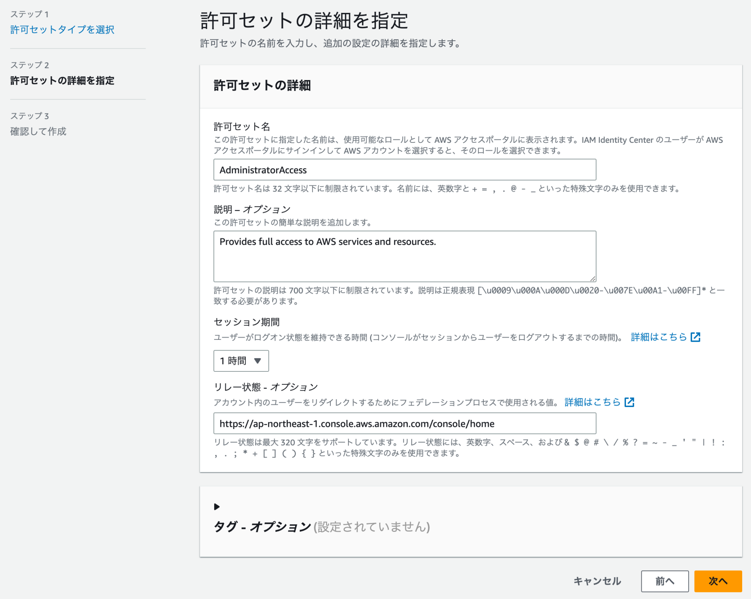
Task: Click the orange 次へ button
Action: pyautogui.click(x=718, y=581)
